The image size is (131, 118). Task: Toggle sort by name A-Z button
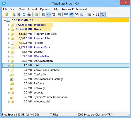[x=97, y=14]
